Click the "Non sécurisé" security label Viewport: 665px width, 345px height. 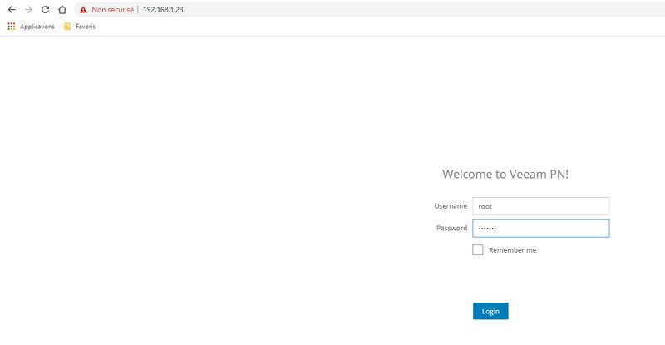(112, 9)
